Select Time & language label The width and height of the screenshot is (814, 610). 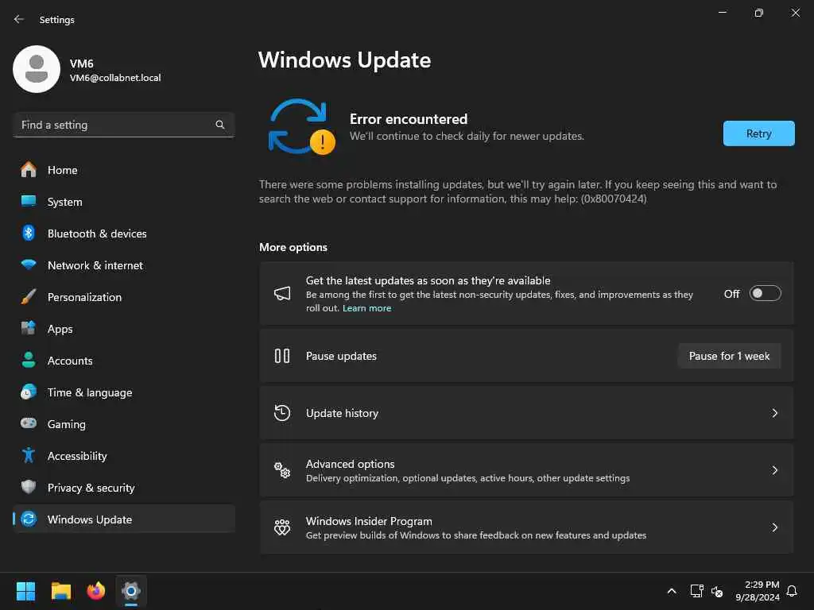click(90, 392)
